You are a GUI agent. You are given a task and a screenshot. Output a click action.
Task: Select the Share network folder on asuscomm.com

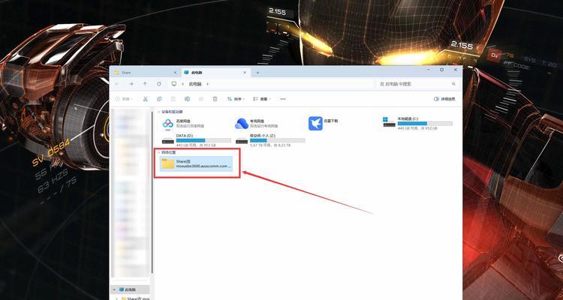[197, 163]
